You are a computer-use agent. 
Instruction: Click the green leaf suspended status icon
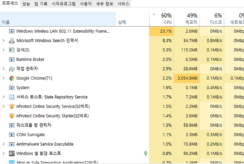[x=145, y=153]
